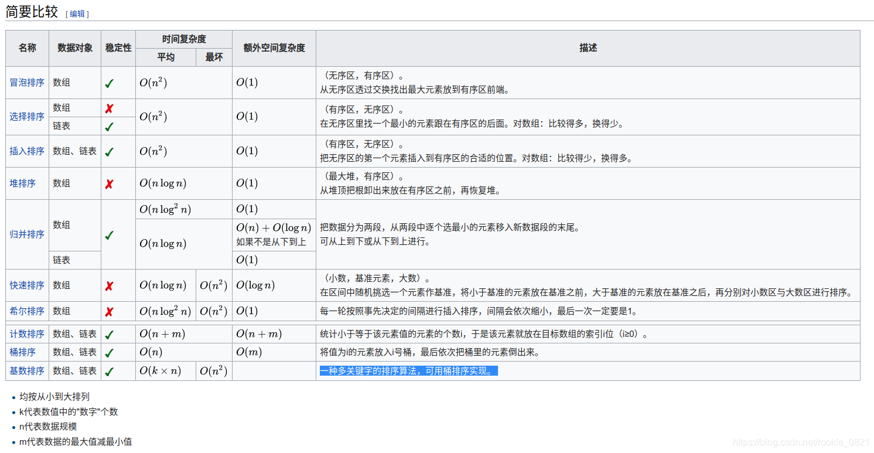Click O(n log² n) time in 归并排序 row

tap(165, 209)
